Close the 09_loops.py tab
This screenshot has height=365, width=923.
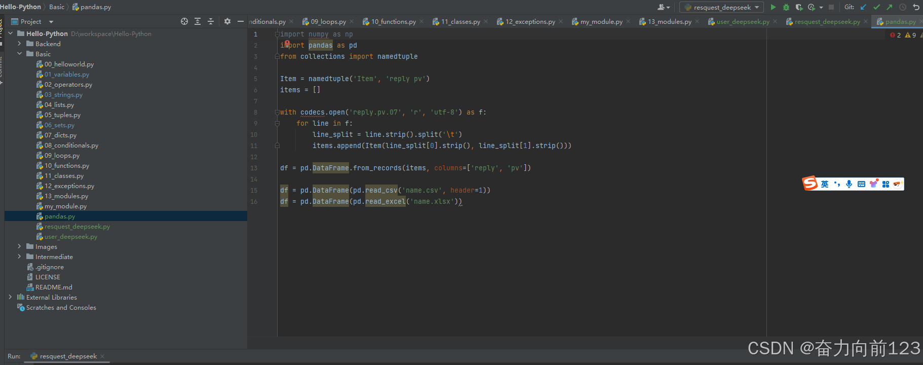[x=352, y=21]
